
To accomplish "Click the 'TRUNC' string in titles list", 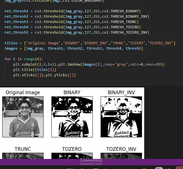I will tap(118, 43).
